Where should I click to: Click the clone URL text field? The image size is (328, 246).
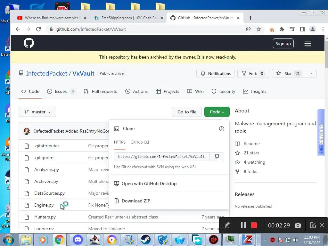[162, 157]
